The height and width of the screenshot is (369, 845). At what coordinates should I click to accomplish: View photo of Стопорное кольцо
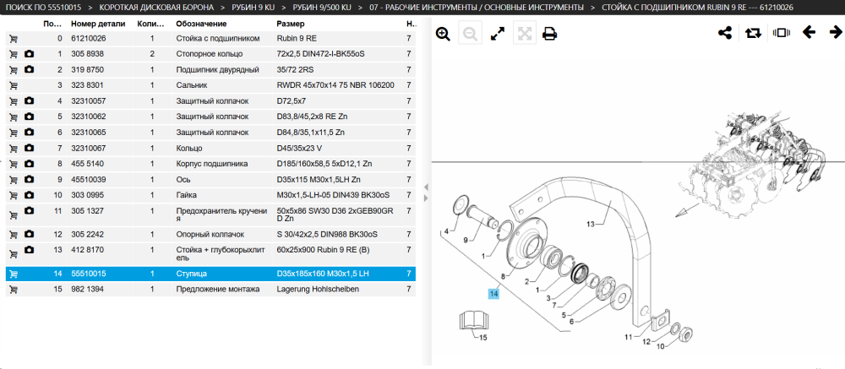tap(29, 54)
